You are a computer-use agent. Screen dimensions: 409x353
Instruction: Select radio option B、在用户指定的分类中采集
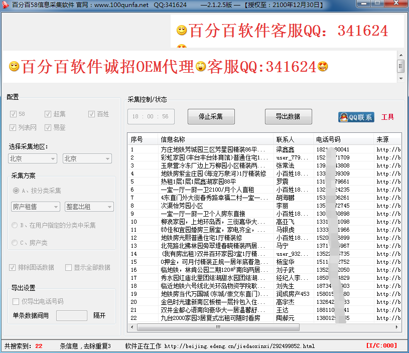[x=15, y=225]
